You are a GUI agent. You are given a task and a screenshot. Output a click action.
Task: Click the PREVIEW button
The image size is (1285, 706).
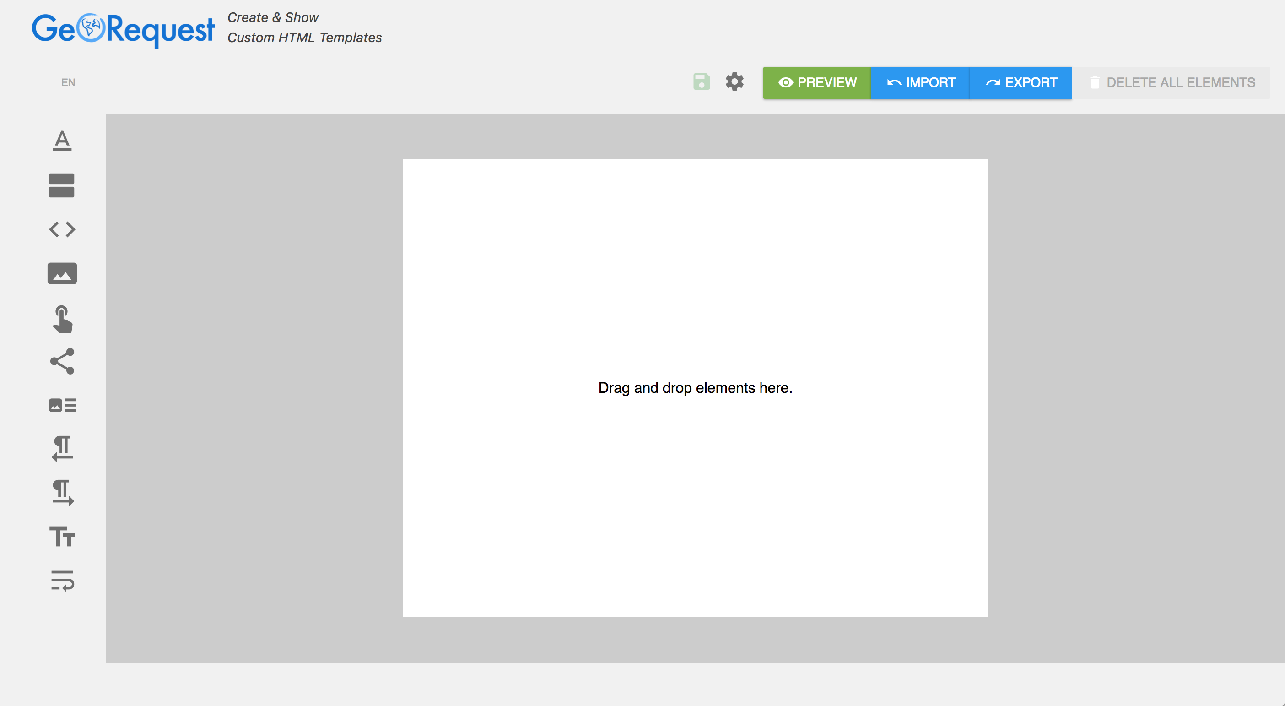pos(816,82)
